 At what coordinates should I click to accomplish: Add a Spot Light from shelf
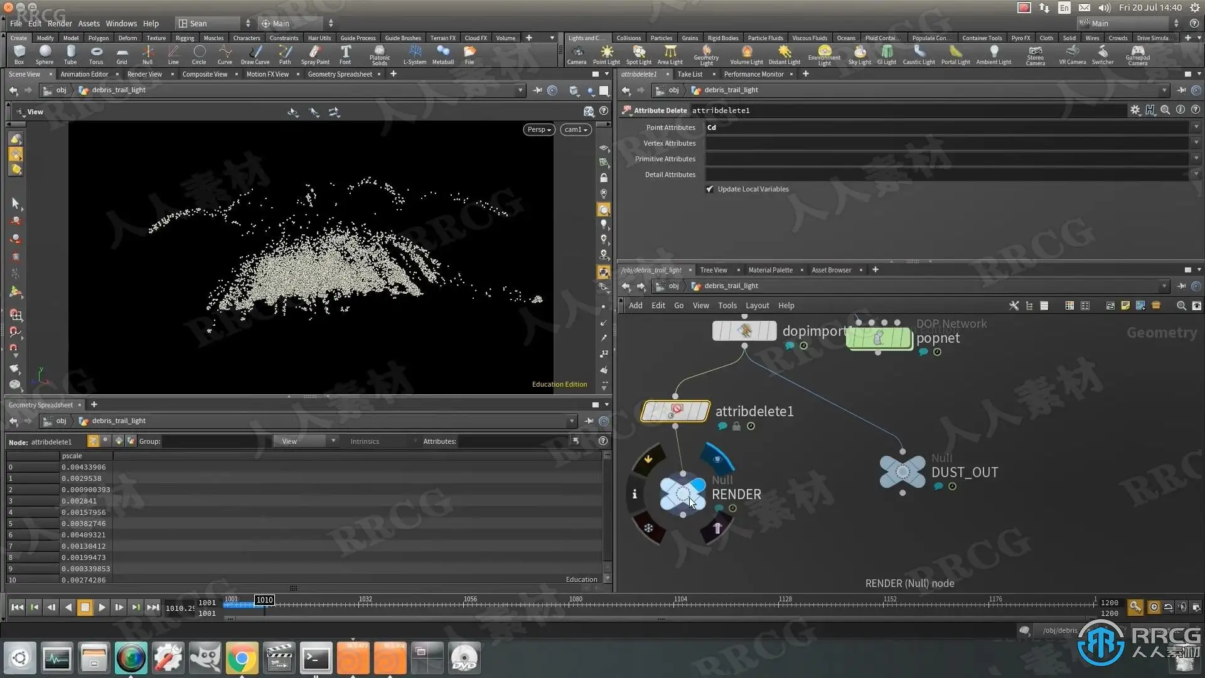tap(639, 55)
